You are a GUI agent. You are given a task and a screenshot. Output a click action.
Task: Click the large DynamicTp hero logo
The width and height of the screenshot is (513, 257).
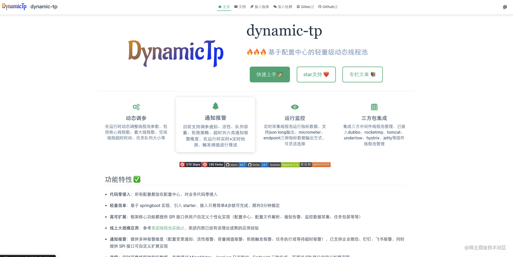(176, 53)
